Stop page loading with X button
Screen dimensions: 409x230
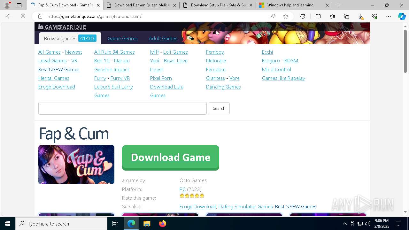[23, 16]
